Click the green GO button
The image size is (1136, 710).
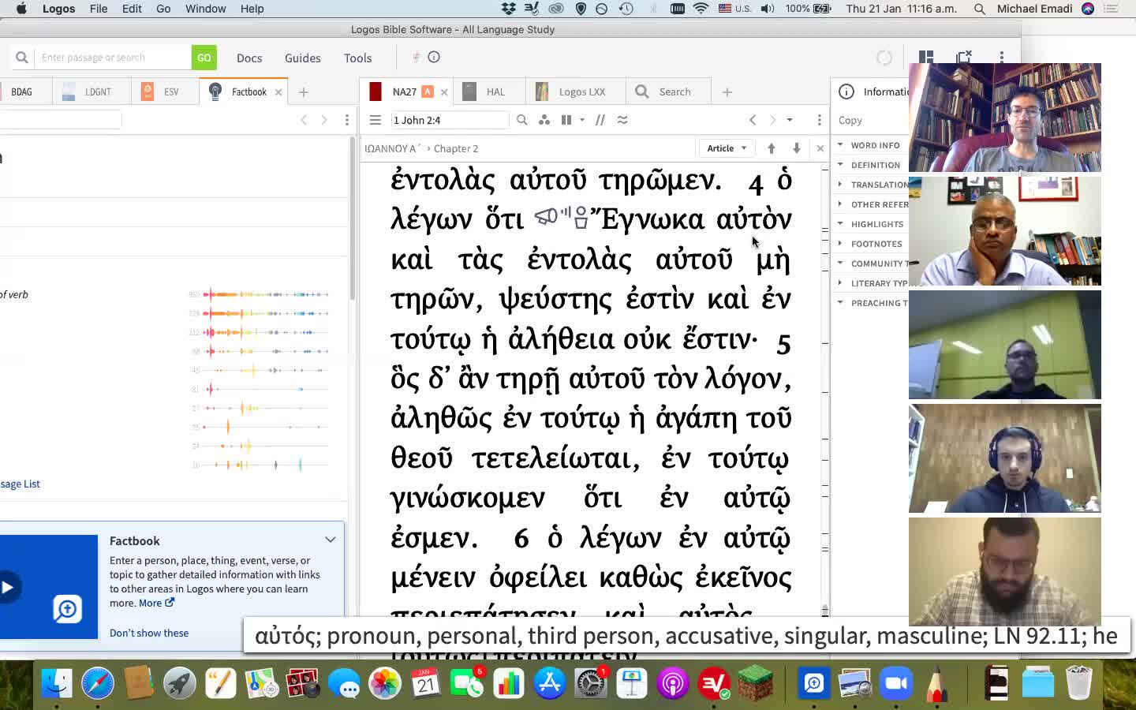pos(204,58)
